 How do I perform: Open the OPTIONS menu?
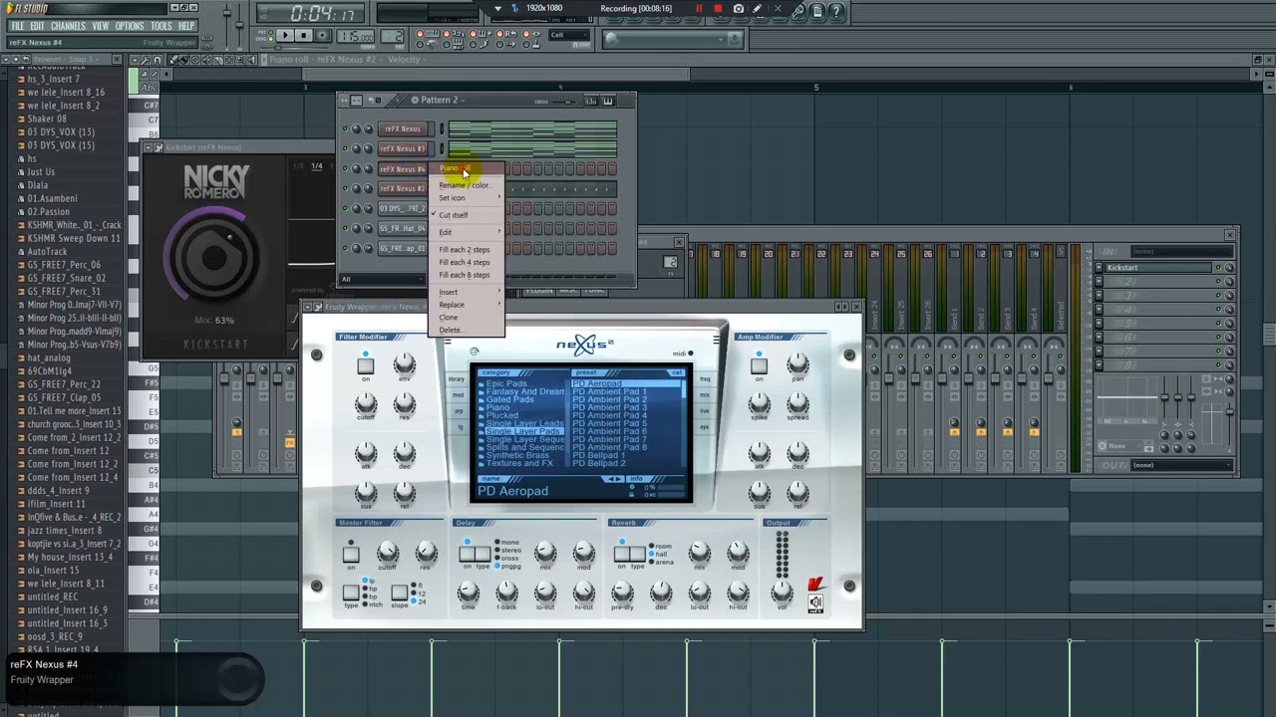[x=130, y=26]
